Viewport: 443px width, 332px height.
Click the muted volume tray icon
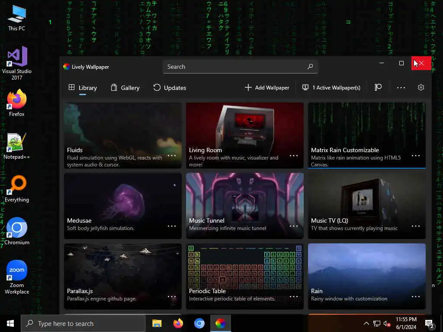[387, 323]
